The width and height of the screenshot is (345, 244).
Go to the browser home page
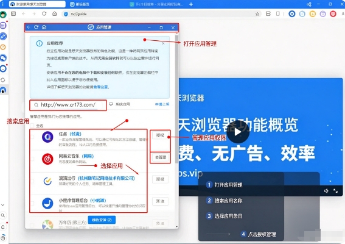click(x=54, y=13)
